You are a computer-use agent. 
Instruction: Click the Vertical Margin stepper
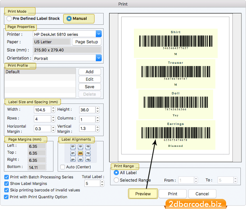97,128
